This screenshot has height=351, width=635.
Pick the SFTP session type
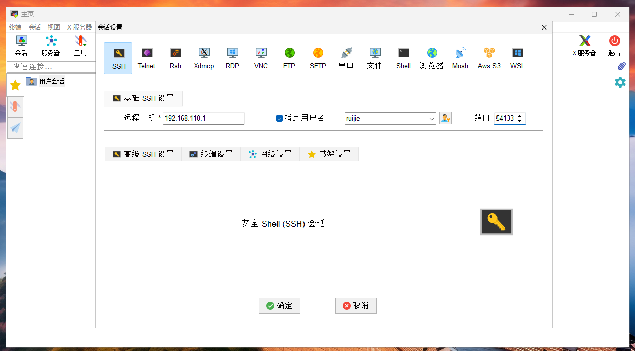coord(318,58)
